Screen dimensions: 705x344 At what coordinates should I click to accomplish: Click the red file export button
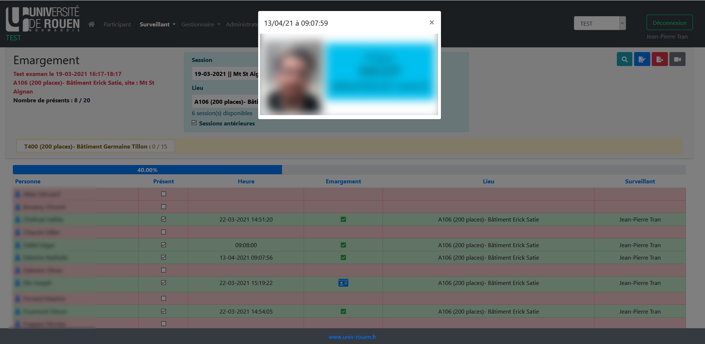coord(659,59)
